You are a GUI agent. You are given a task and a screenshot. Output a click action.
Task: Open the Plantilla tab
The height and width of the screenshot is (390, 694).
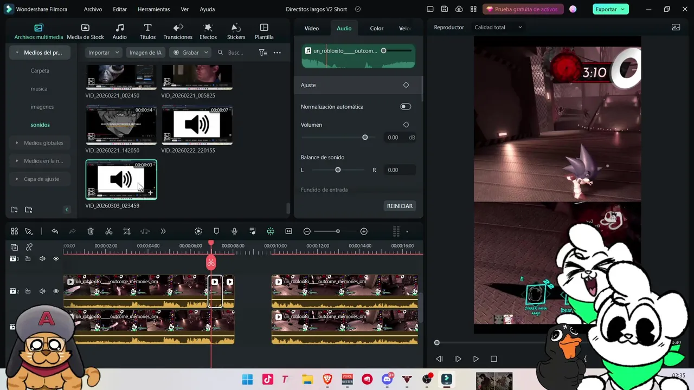pos(264,32)
